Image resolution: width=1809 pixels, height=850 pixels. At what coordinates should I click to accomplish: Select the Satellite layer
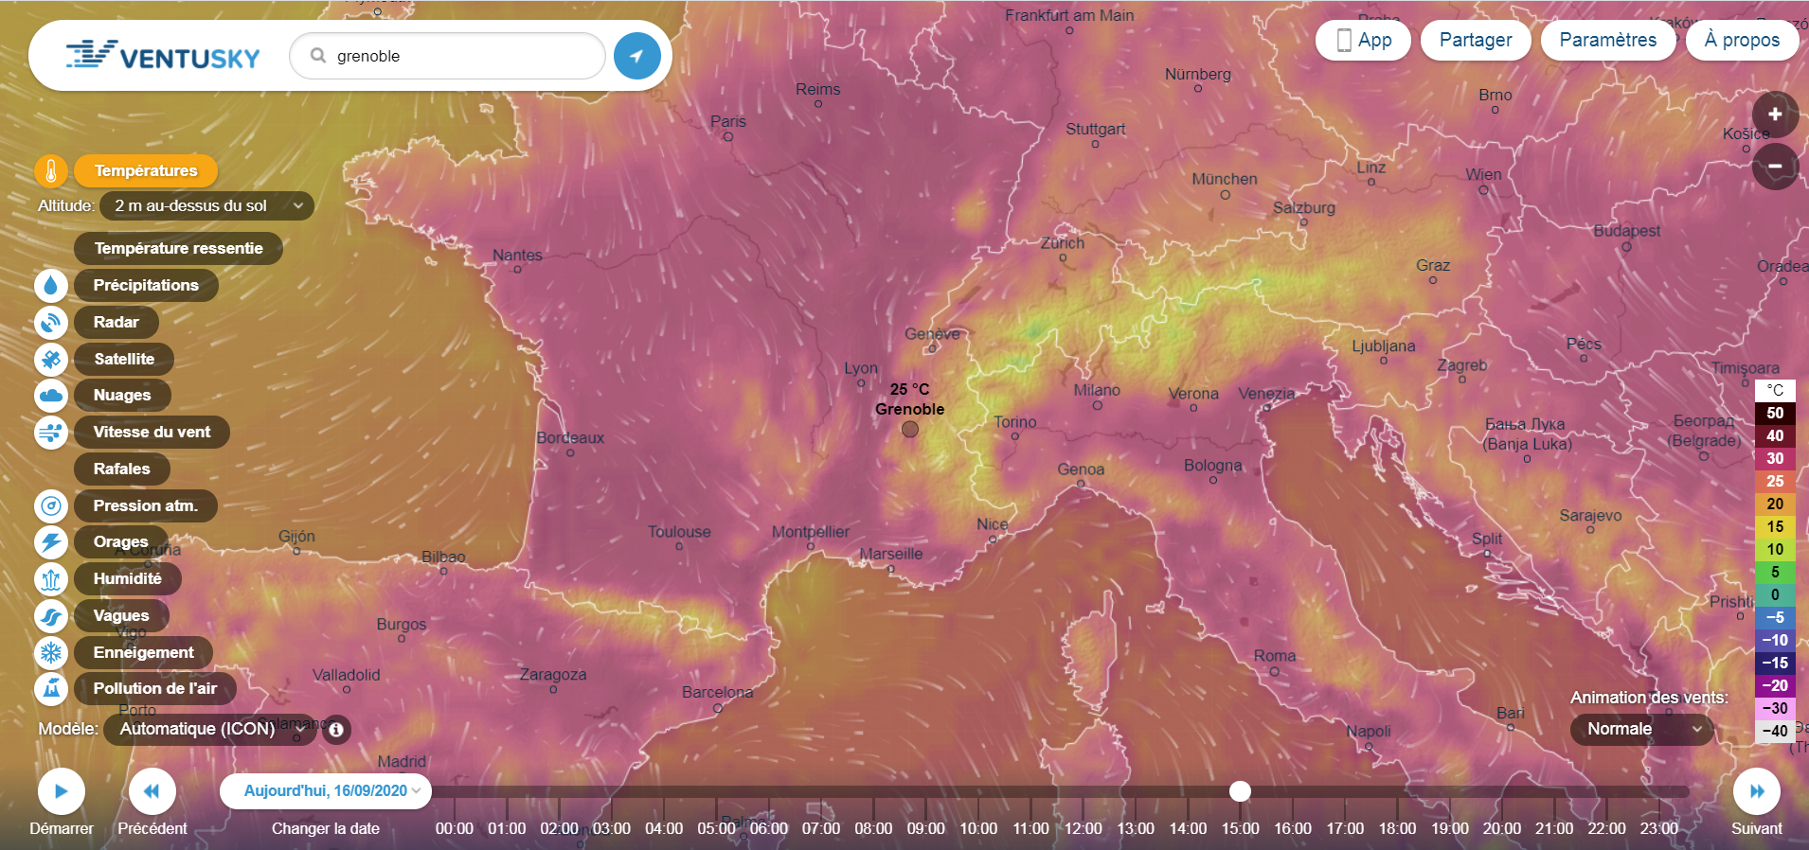(124, 359)
